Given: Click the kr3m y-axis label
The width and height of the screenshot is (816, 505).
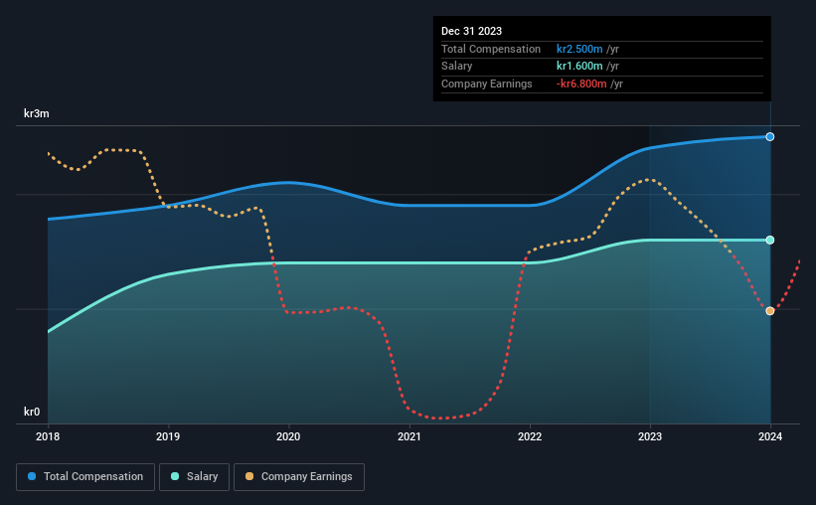Looking at the screenshot, I should click(x=37, y=113).
